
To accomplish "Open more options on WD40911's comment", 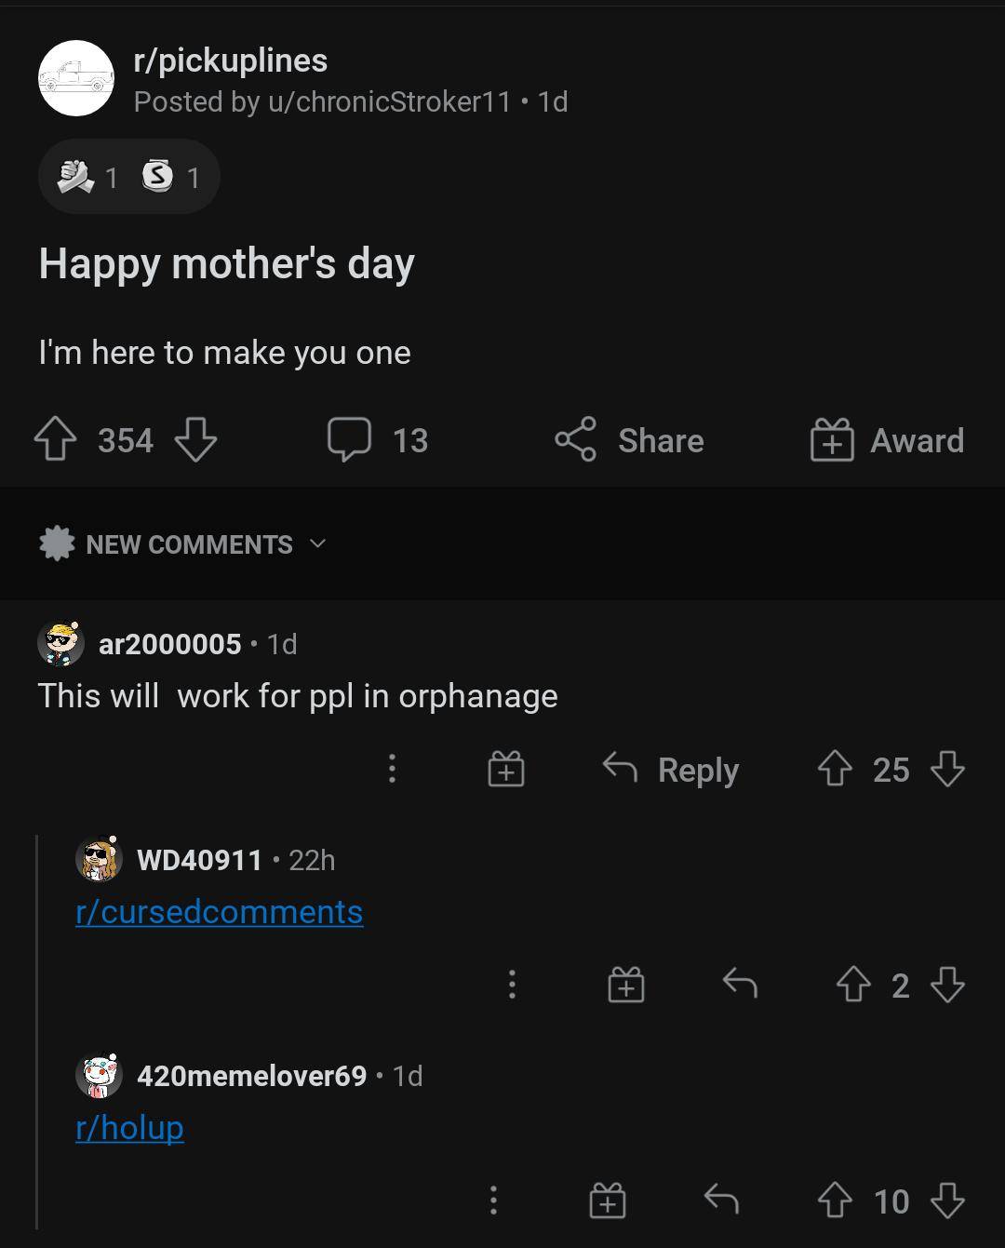I will pos(511,985).
